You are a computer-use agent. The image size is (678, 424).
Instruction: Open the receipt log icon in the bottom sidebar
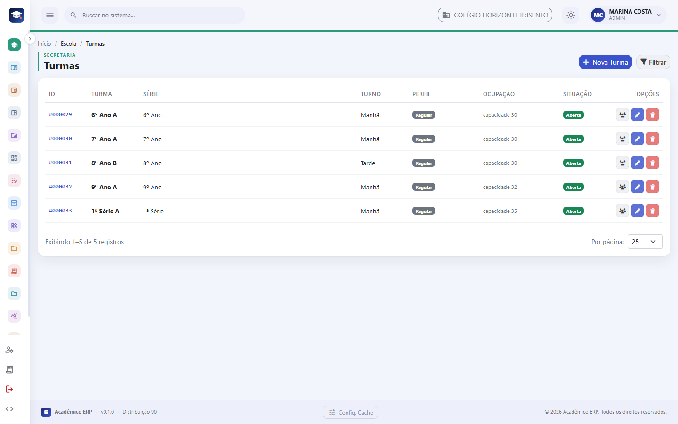[x=9, y=369]
